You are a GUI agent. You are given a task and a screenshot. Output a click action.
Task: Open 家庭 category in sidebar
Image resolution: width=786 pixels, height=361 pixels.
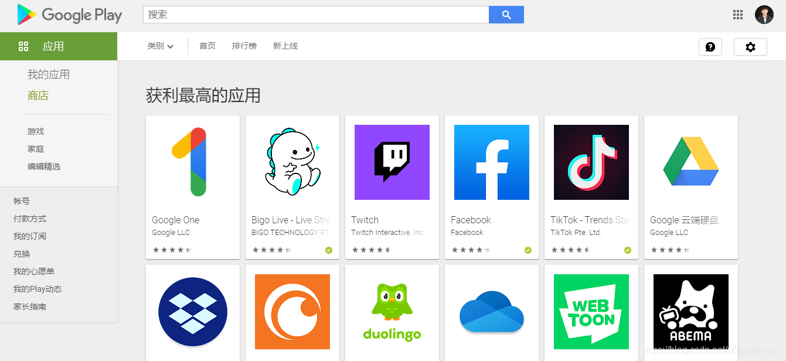click(x=36, y=149)
